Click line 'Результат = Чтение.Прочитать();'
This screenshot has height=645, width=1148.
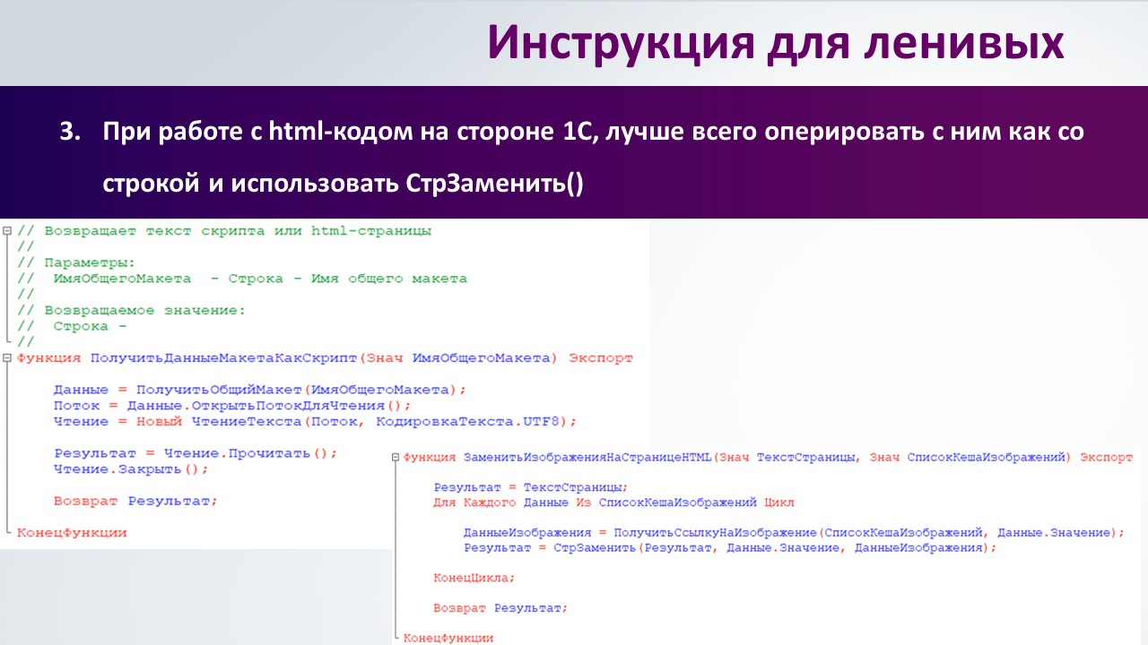point(196,453)
